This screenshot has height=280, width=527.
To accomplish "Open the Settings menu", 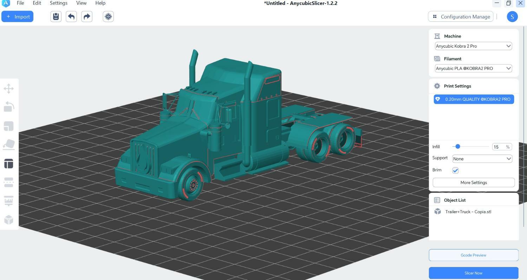I will pyautogui.click(x=58, y=3).
